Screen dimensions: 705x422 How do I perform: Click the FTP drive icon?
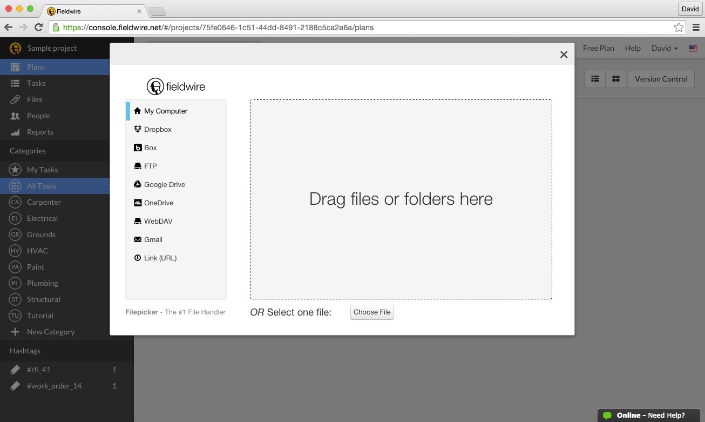pyautogui.click(x=137, y=166)
